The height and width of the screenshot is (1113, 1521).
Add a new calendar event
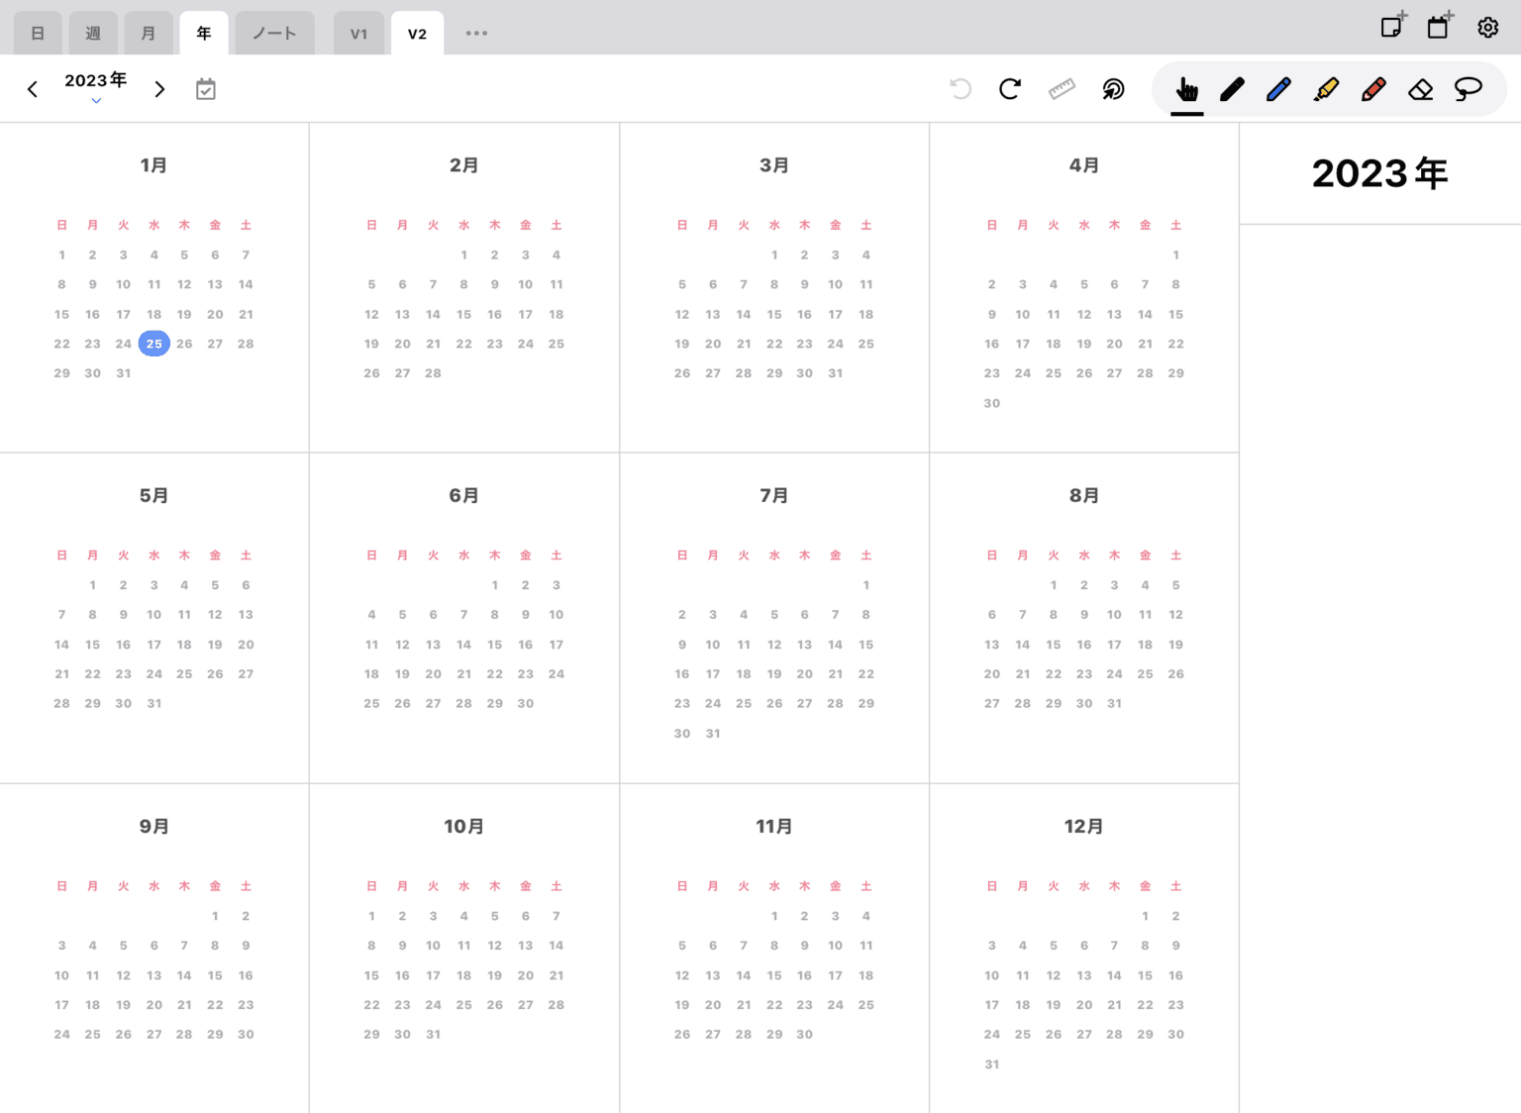1439,26
